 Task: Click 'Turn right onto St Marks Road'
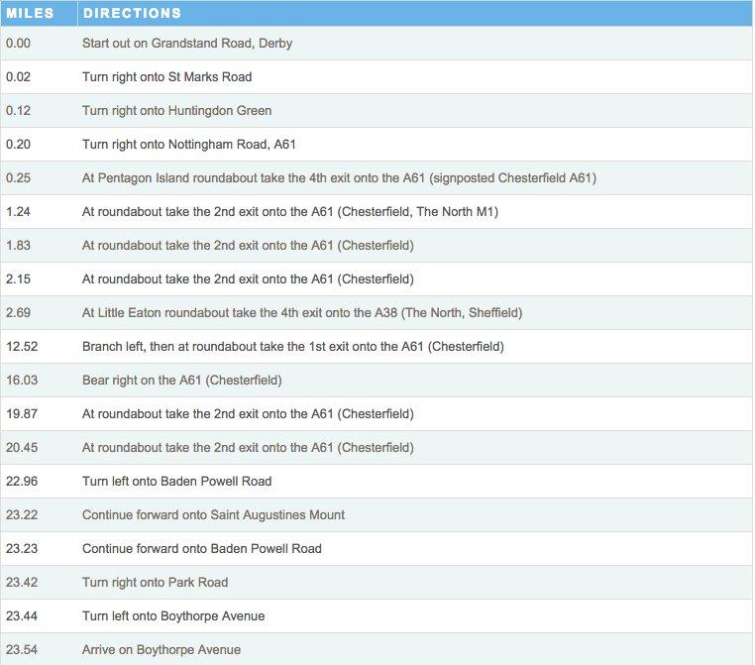pyautogui.click(x=167, y=77)
